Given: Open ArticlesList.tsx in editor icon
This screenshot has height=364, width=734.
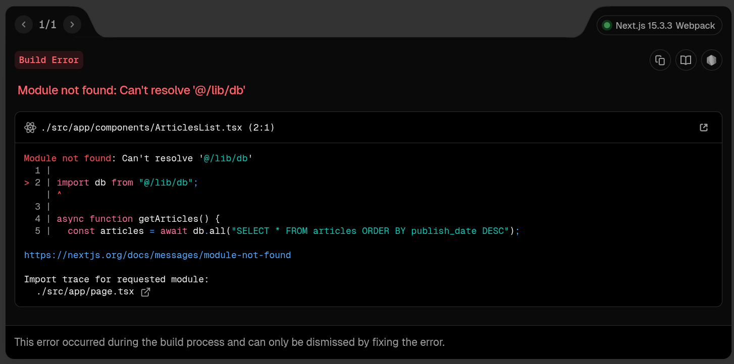Looking at the screenshot, I should 704,128.
